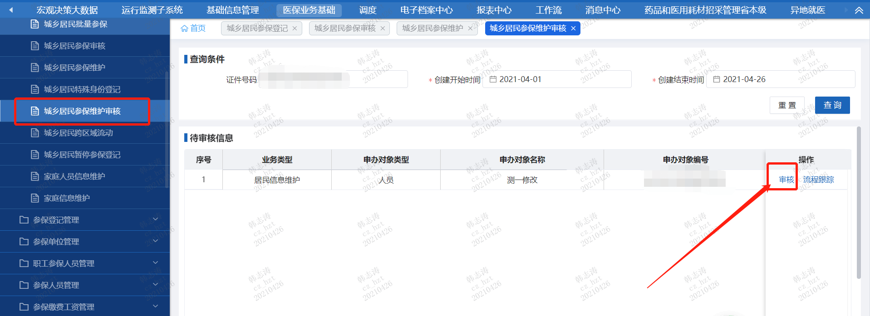Close the 城乡居民参保审核 tab
This screenshot has height=316, width=870.
[x=383, y=29]
